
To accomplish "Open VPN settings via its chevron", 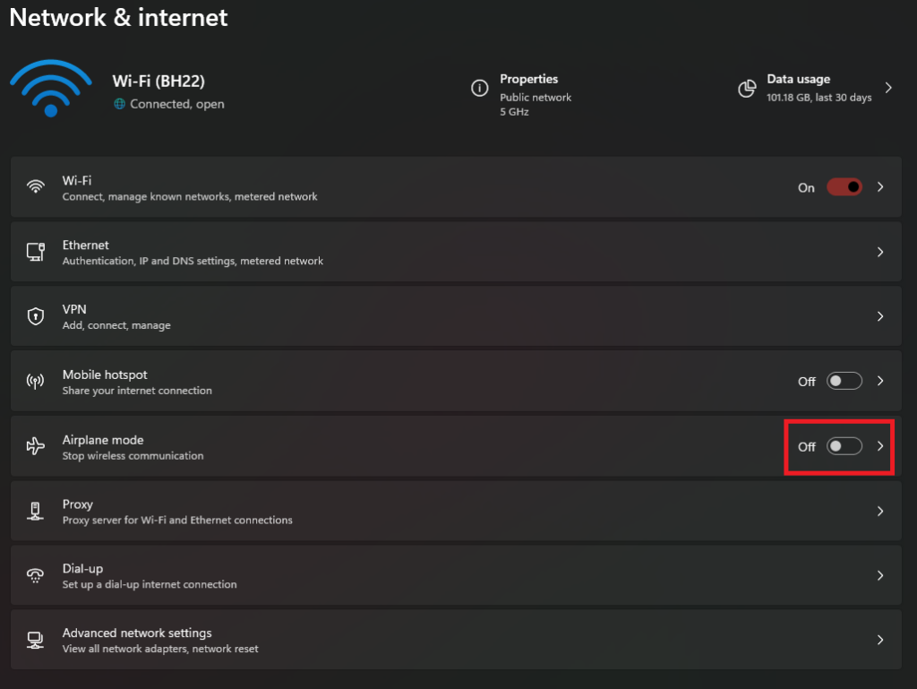I will pos(880,315).
